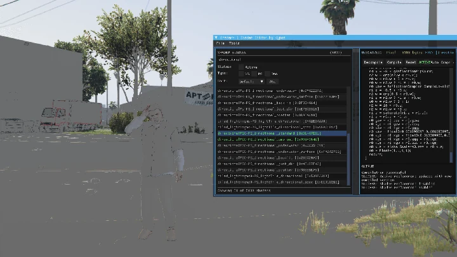Toggle the VS type checkbox
Image resolution: width=457 pixels, height=257 pixels.
coord(241,74)
